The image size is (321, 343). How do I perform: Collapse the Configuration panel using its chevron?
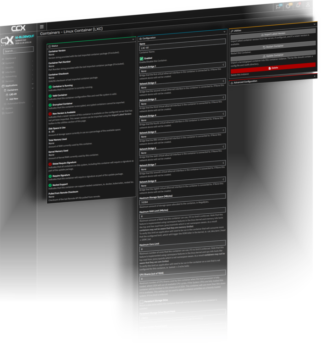(224, 32)
